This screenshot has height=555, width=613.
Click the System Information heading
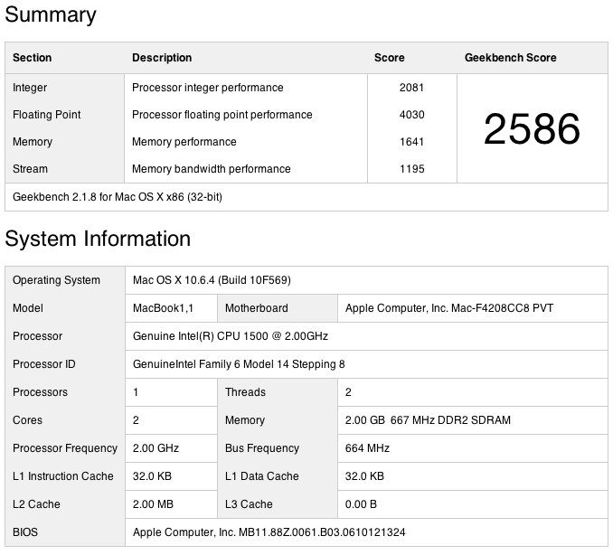[x=98, y=239]
